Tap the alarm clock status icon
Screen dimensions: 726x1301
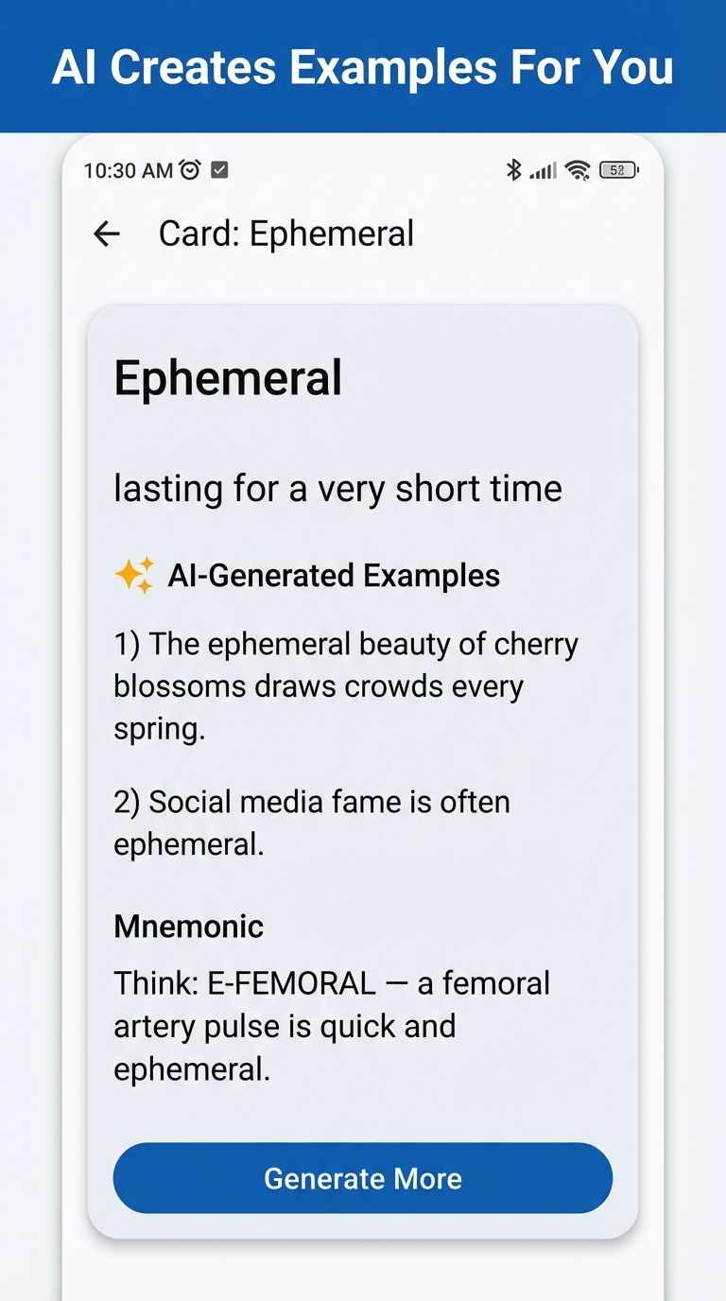190,170
